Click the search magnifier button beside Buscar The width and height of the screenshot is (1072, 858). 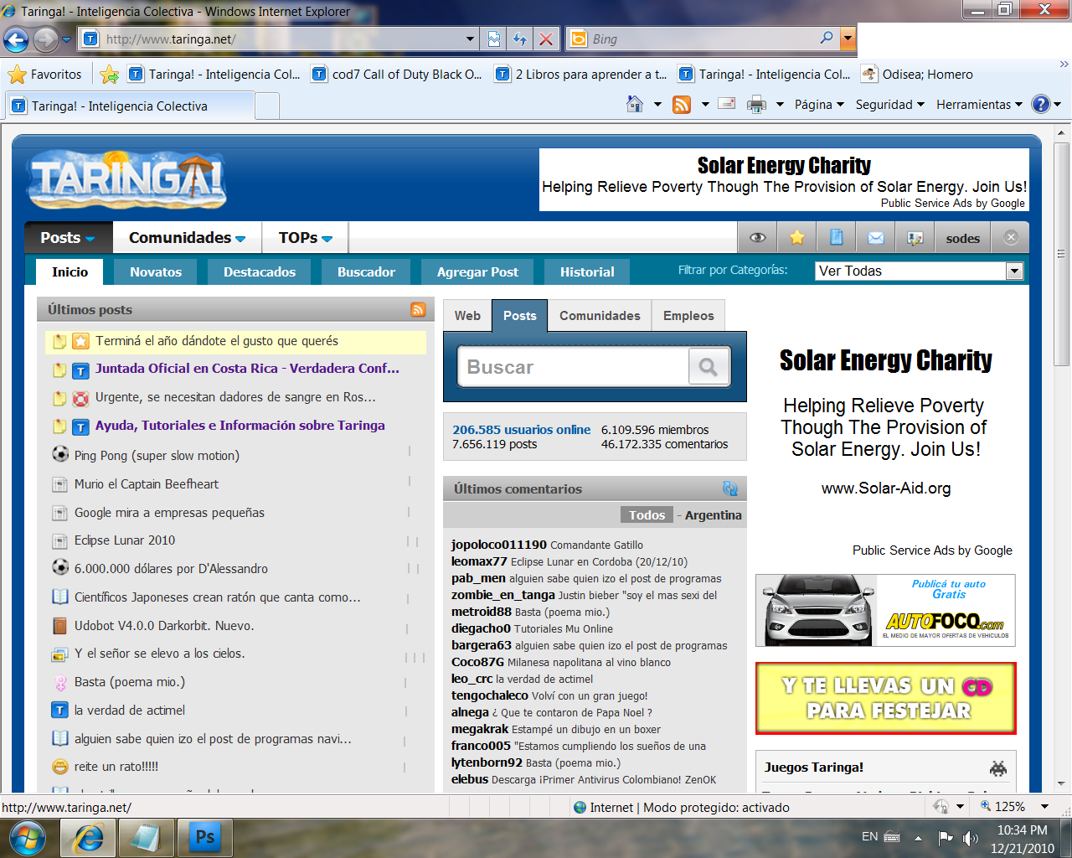click(709, 367)
